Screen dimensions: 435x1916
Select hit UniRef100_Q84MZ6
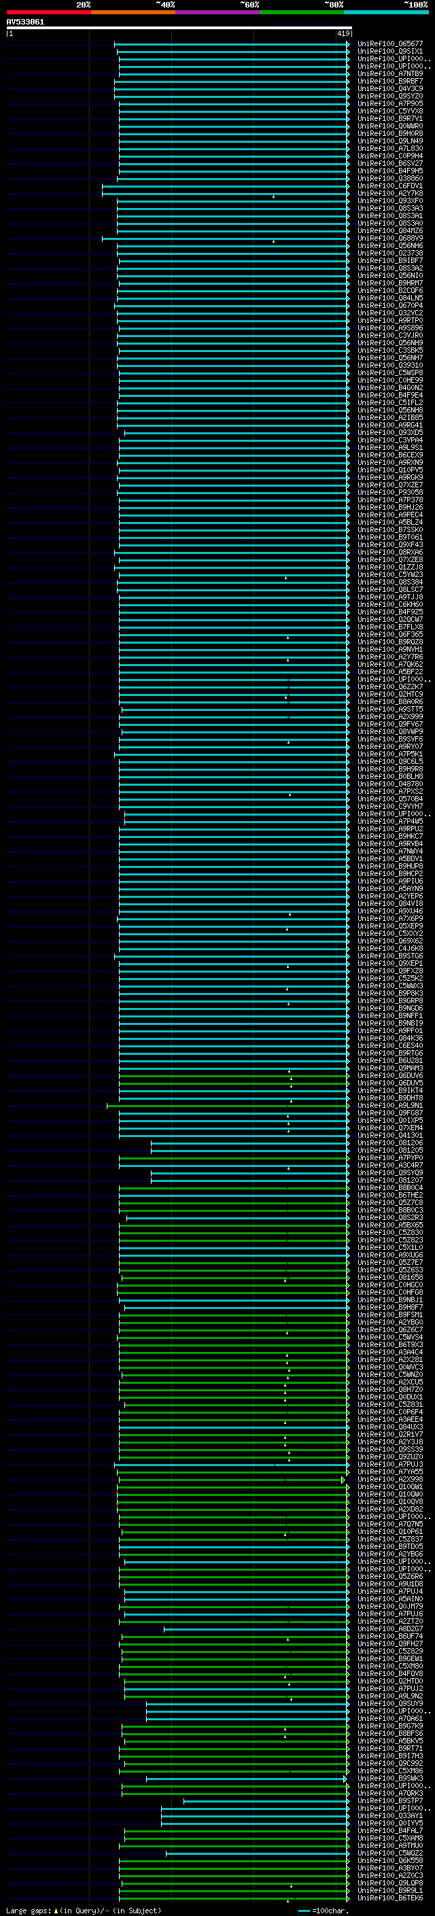[390, 230]
